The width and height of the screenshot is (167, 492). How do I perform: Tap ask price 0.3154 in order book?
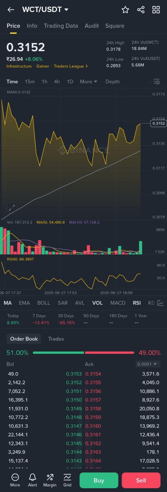(x=93, y=374)
